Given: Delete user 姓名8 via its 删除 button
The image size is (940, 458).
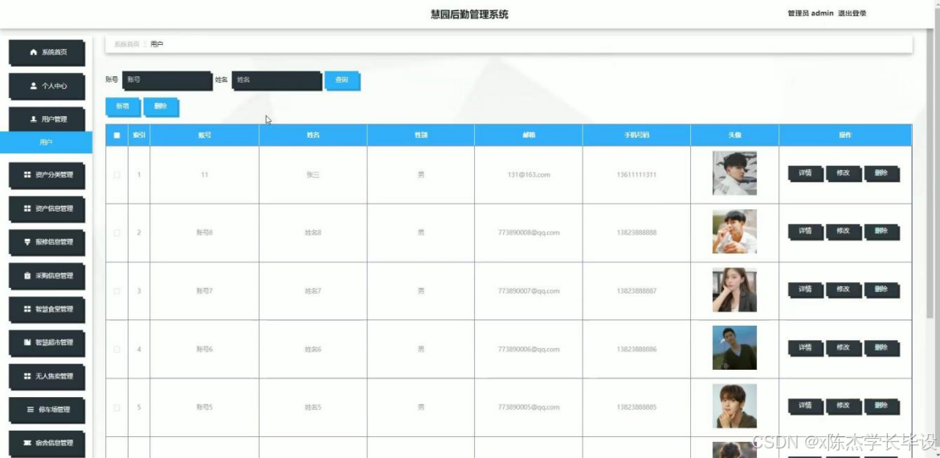Looking at the screenshot, I should click(882, 232).
